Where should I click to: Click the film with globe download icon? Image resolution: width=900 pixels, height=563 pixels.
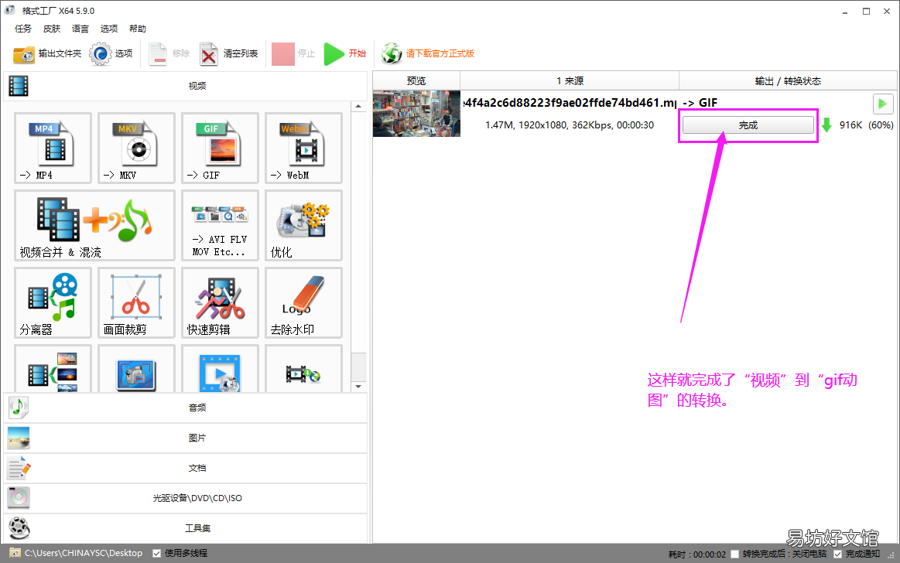303,369
